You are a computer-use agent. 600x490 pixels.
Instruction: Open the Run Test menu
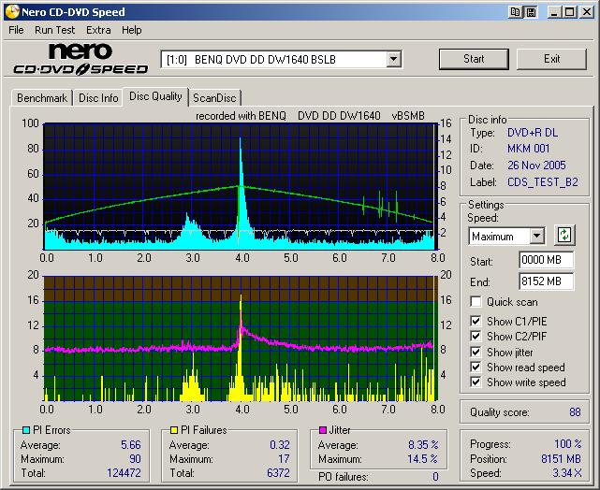coord(54,30)
